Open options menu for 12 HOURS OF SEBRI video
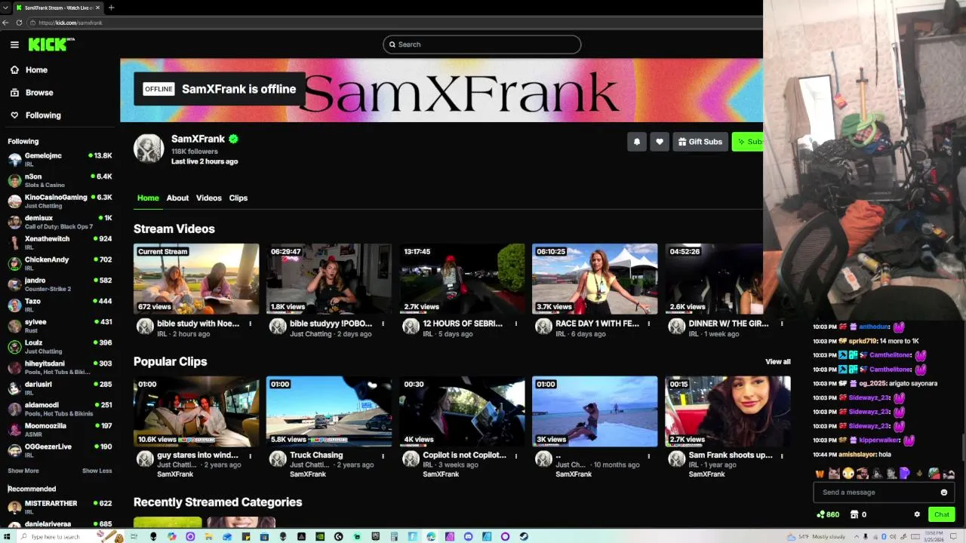 pyautogui.click(x=516, y=324)
